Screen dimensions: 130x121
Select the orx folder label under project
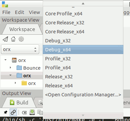[x=32, y=83]
